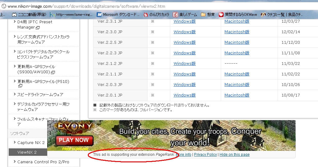
Task: Download Windows版 for Ver.2.2.5 JP
Action: [184, 42]
